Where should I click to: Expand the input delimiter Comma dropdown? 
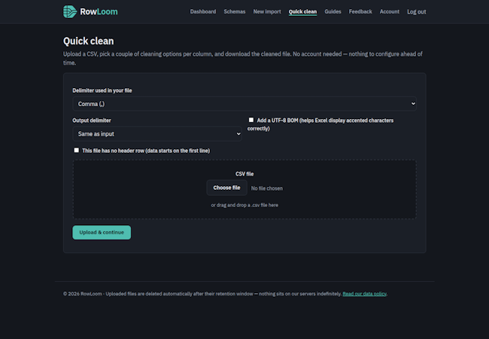coord(244,104)
